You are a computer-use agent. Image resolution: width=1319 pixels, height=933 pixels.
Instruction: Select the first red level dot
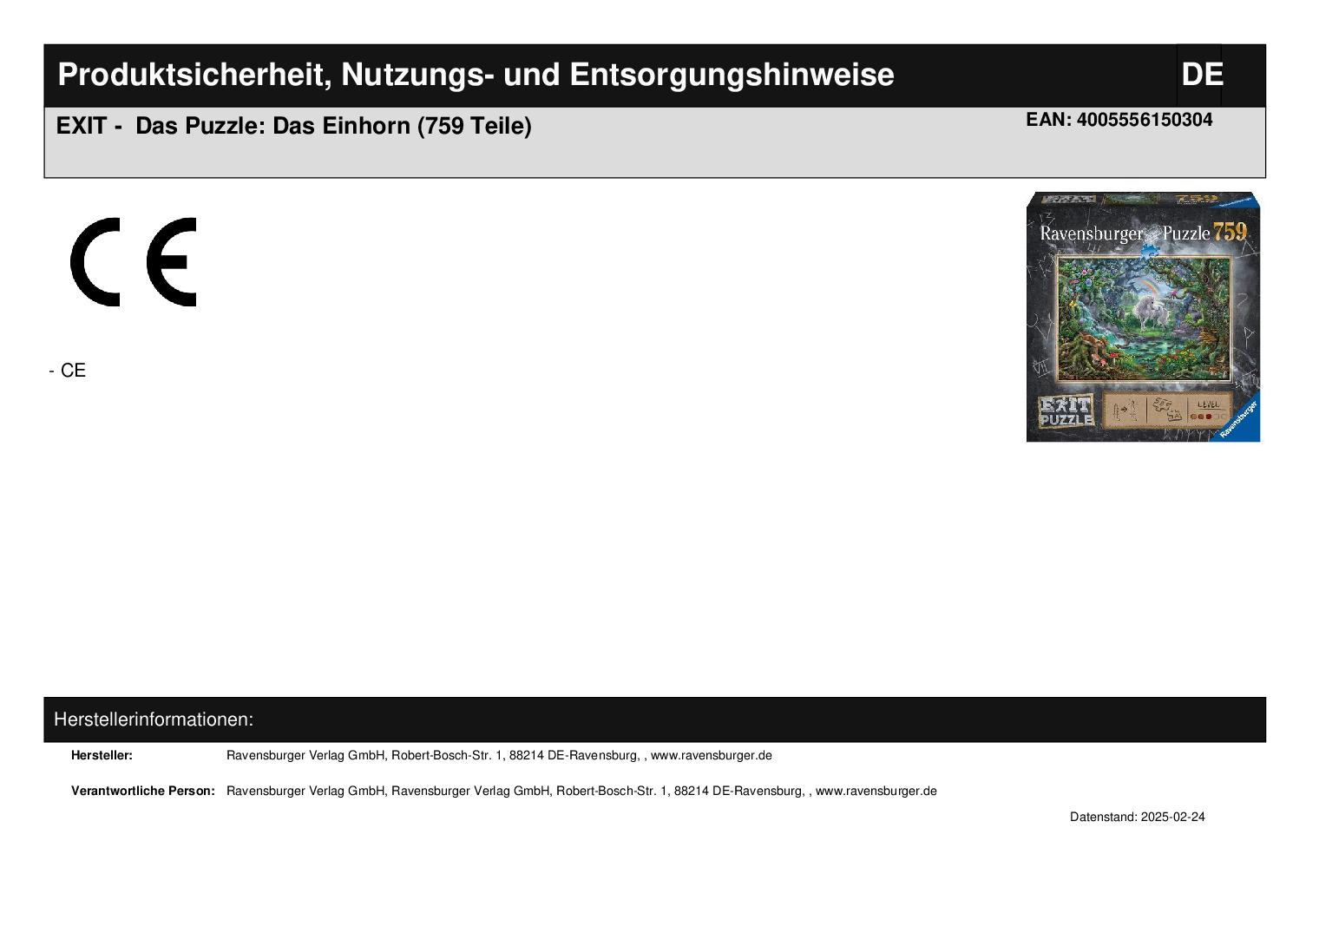tap(1192, 417)
